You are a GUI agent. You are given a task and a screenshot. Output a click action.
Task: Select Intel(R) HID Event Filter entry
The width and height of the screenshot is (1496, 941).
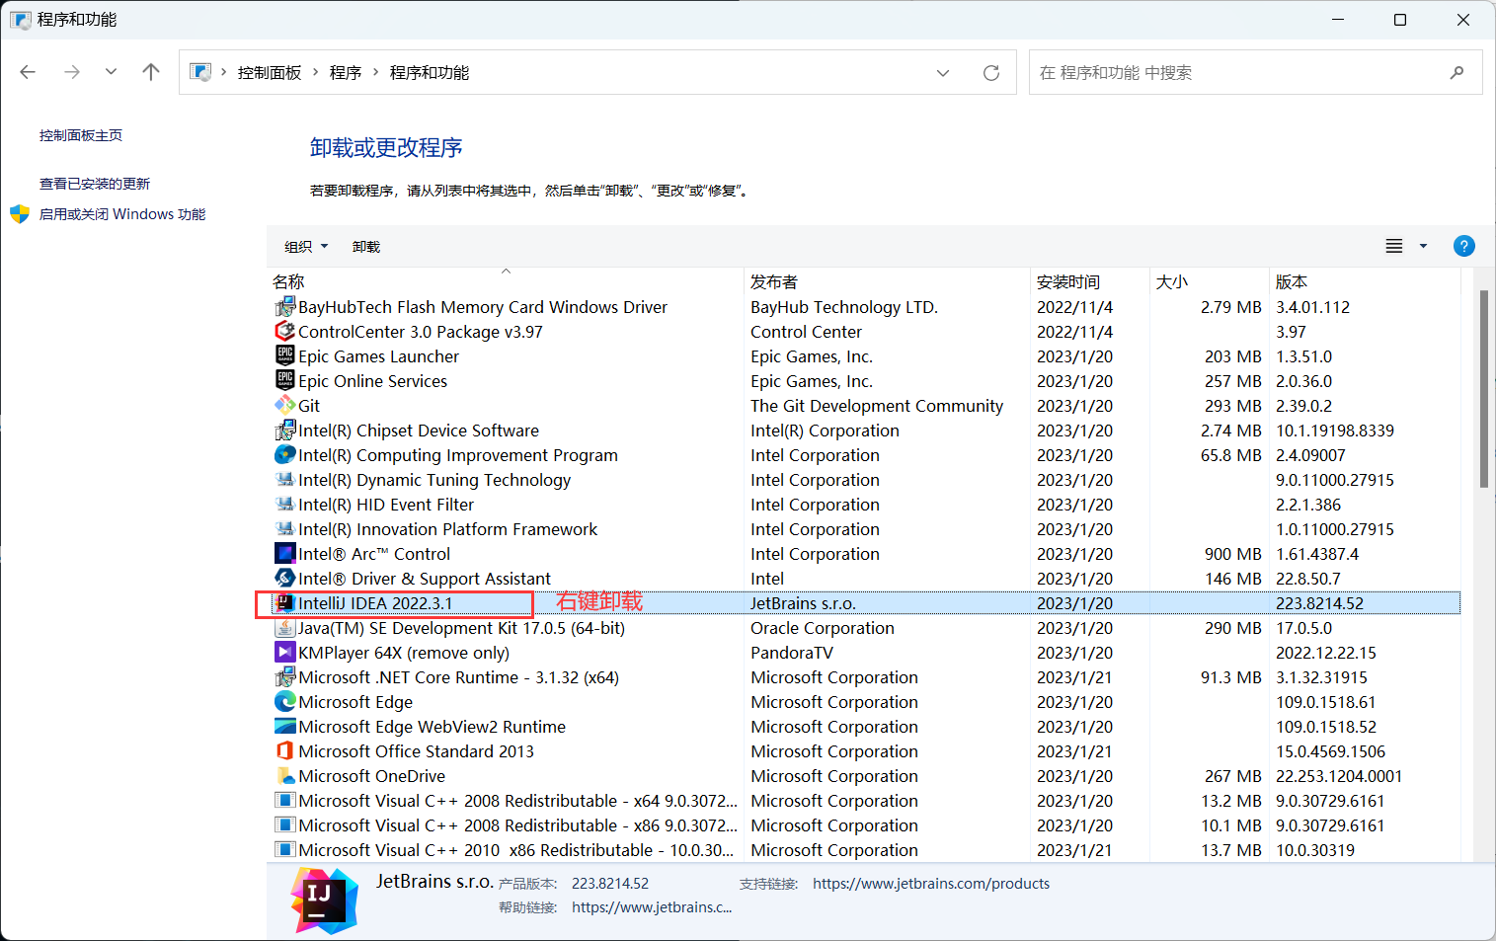coord(386,505)
